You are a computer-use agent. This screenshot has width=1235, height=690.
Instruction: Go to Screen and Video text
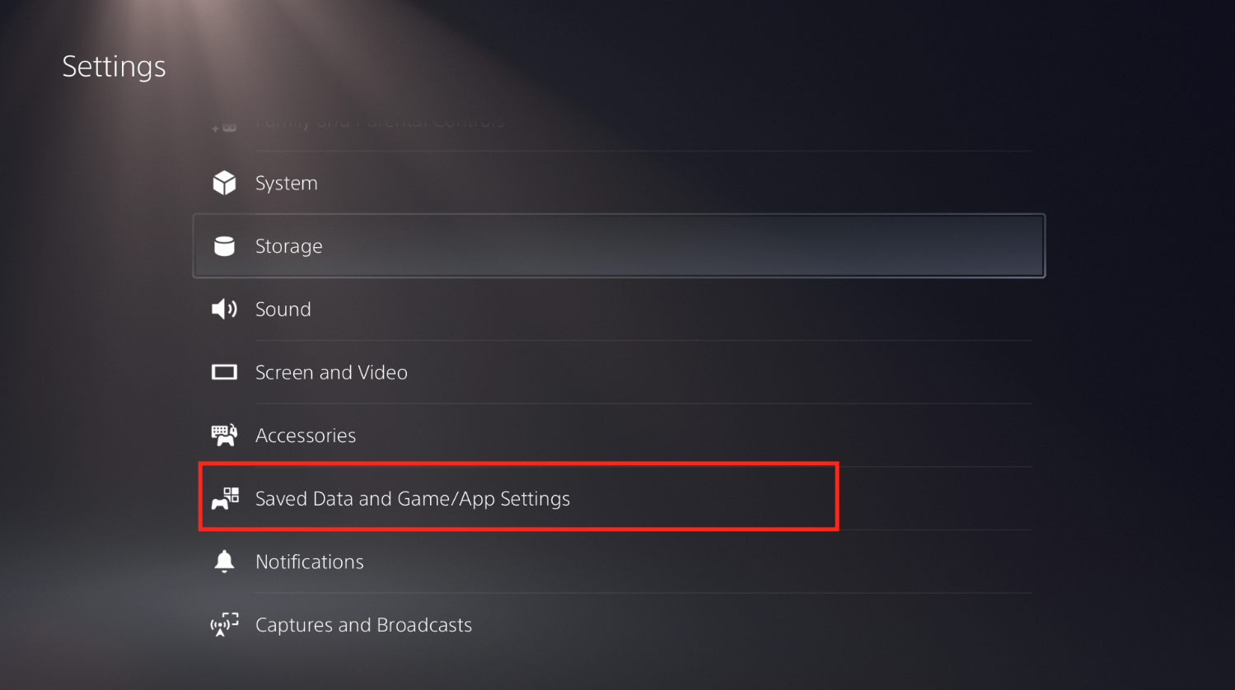[331, 372]
